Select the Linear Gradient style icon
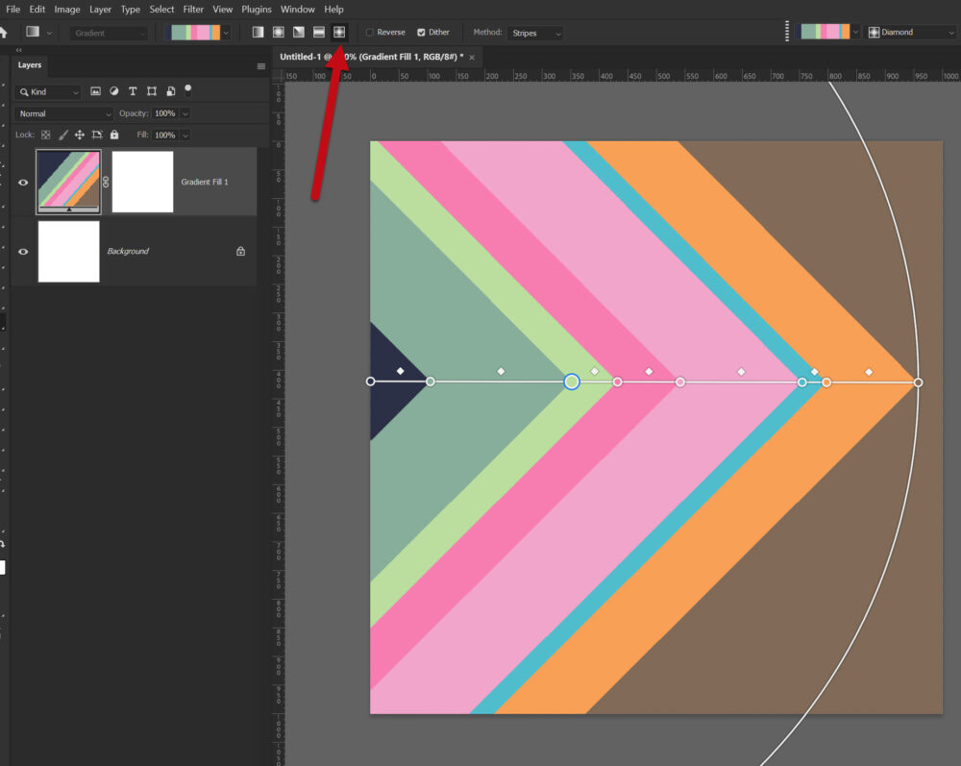This screenshot has height=766, width=961. tap(258, 33)
